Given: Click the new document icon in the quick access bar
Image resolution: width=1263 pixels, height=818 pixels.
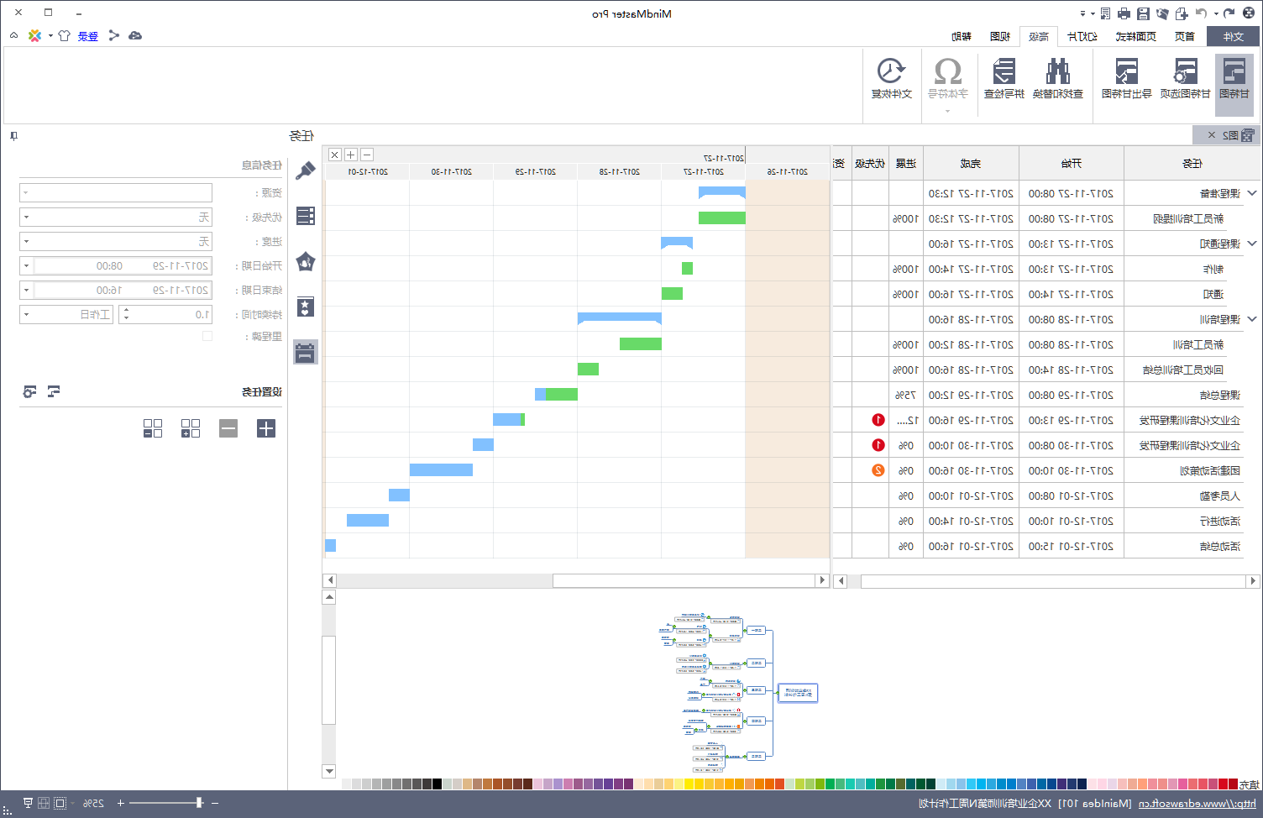Looking at the screenshot, I should click(1182, 13).
